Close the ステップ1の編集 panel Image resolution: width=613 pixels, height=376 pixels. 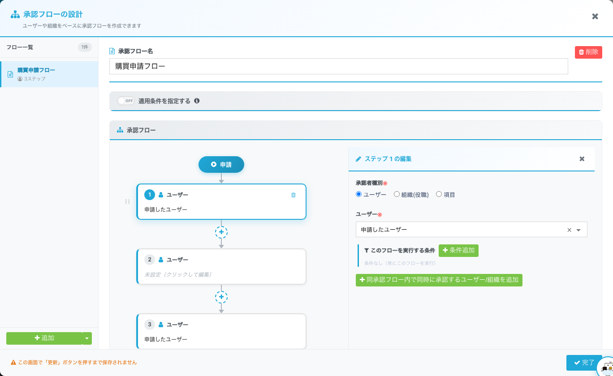[x=582, y=159]
